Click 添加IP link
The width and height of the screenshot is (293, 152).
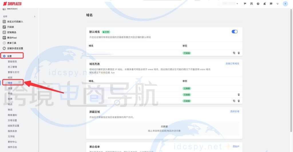236,146
